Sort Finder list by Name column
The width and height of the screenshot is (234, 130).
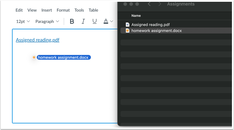(x=136, y=16)
